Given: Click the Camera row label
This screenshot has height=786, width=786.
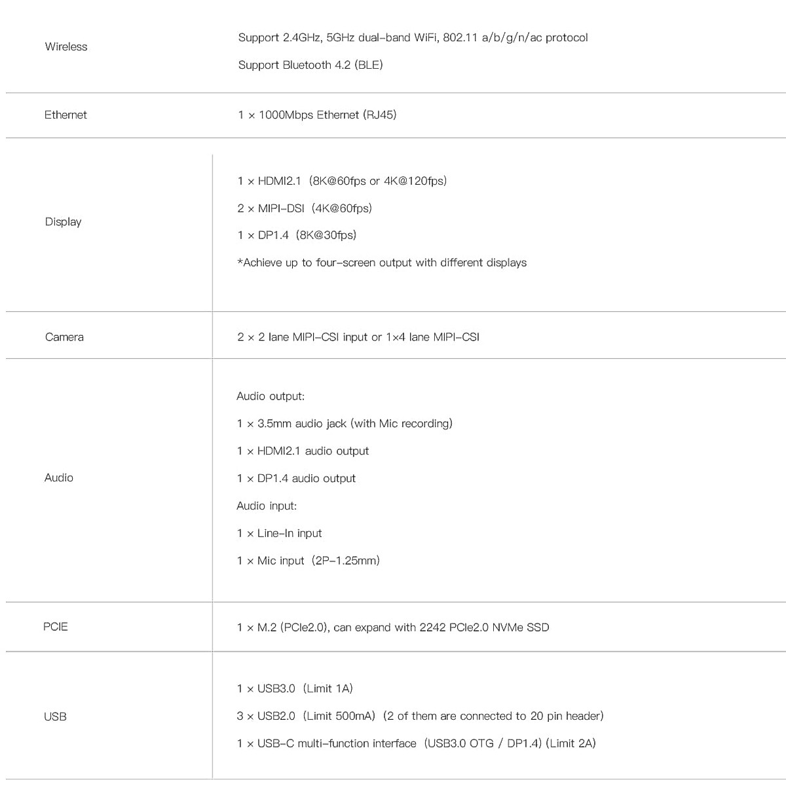Looking at the screenshot, I should coord(64,337).
